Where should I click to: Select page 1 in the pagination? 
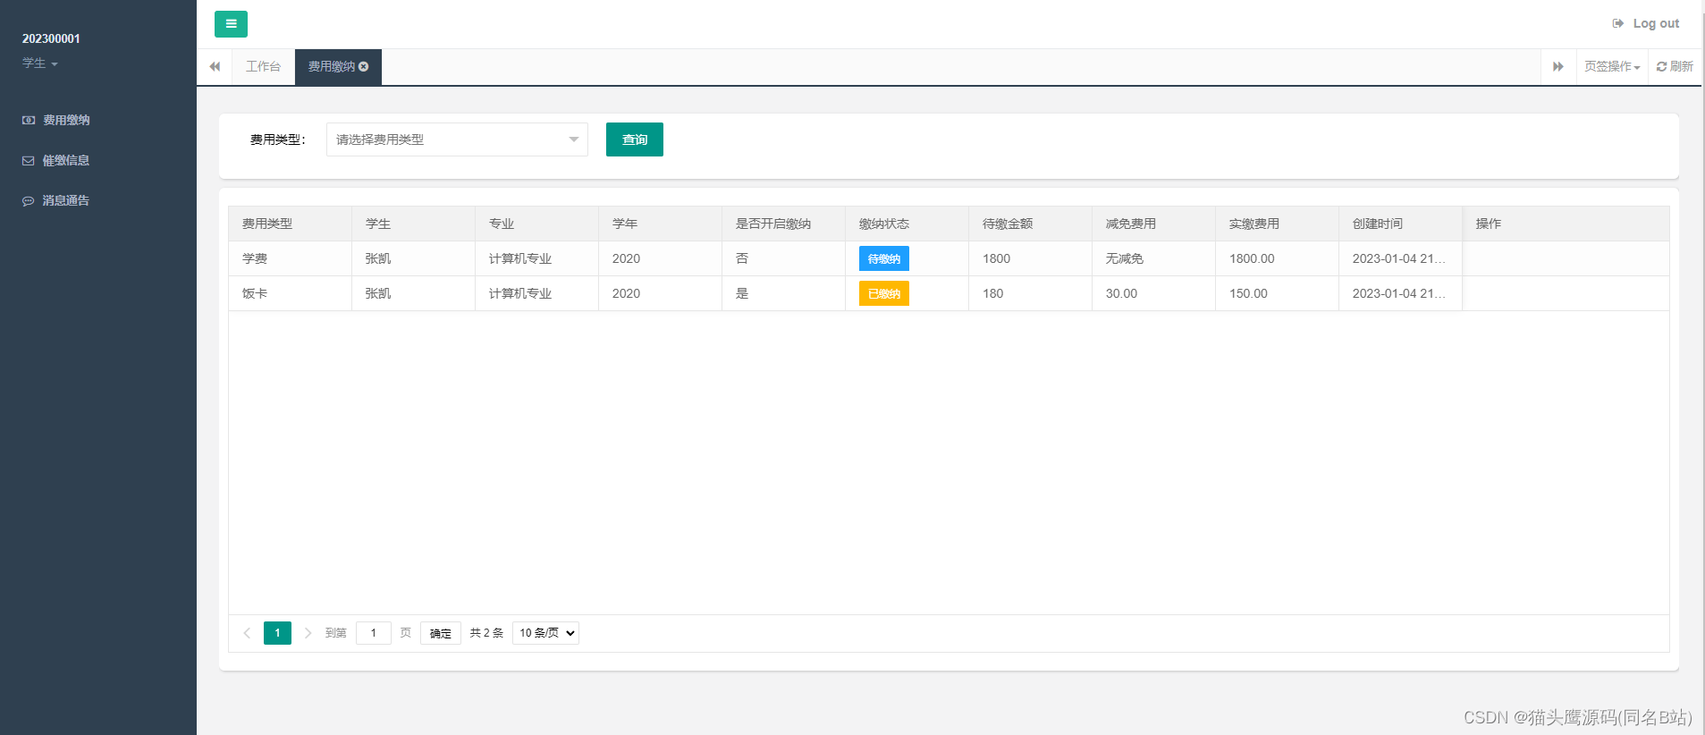click(277, 633)
